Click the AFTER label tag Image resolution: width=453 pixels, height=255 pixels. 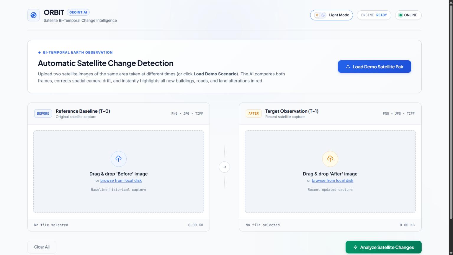pyautogui.click(x=254, y=113)
